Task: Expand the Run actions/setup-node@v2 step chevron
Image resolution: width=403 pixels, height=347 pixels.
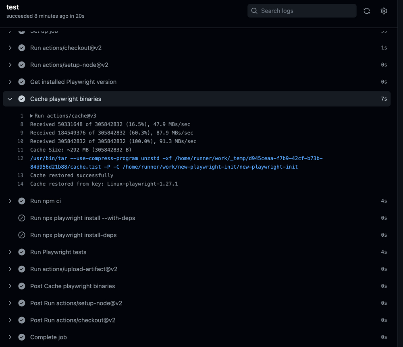Action: click(10, 65)
